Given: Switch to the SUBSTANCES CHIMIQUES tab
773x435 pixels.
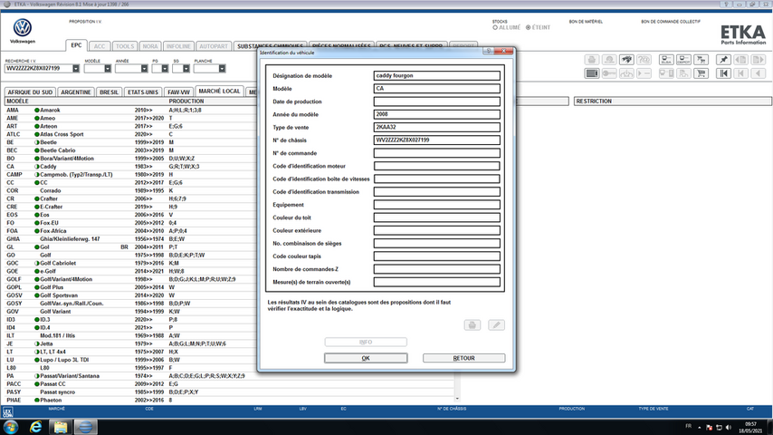Looking at the screenshot, I should coord(269,46).
